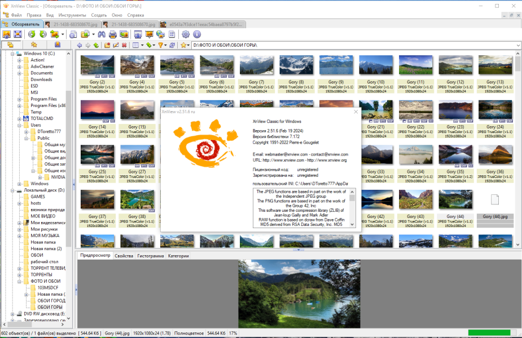Open the Правка menu
The width and height of the screenshot is (522, 338).
(x=34, y=15)
